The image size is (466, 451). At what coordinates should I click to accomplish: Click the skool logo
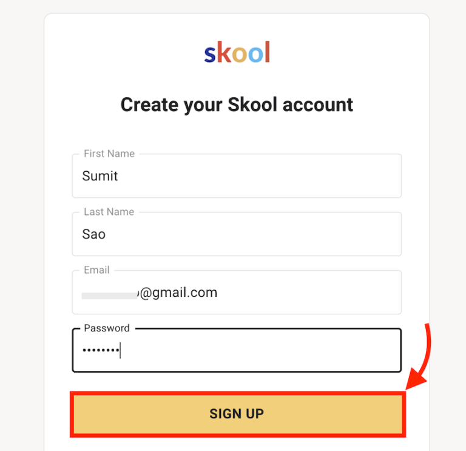237,53
